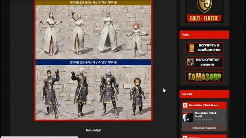Open the Bless Online / Black Desert widget header link

pyautogui.click(x=203, y=105)
